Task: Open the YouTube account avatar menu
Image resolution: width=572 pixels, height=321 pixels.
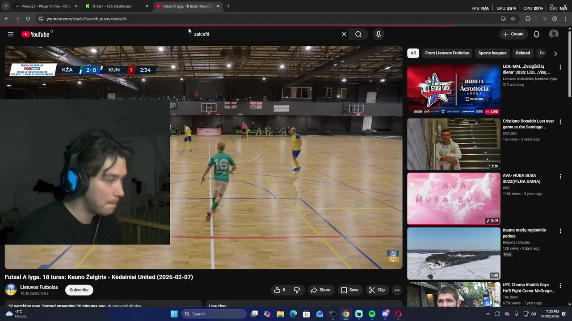Action: coord(554,34)
